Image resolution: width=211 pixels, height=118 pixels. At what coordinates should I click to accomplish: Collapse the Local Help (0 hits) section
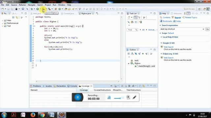[x=161, y=37]
